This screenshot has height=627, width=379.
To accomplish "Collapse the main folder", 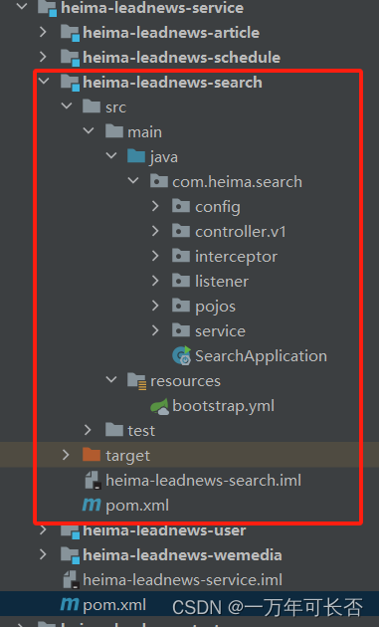I will click(x=89, y=131).
